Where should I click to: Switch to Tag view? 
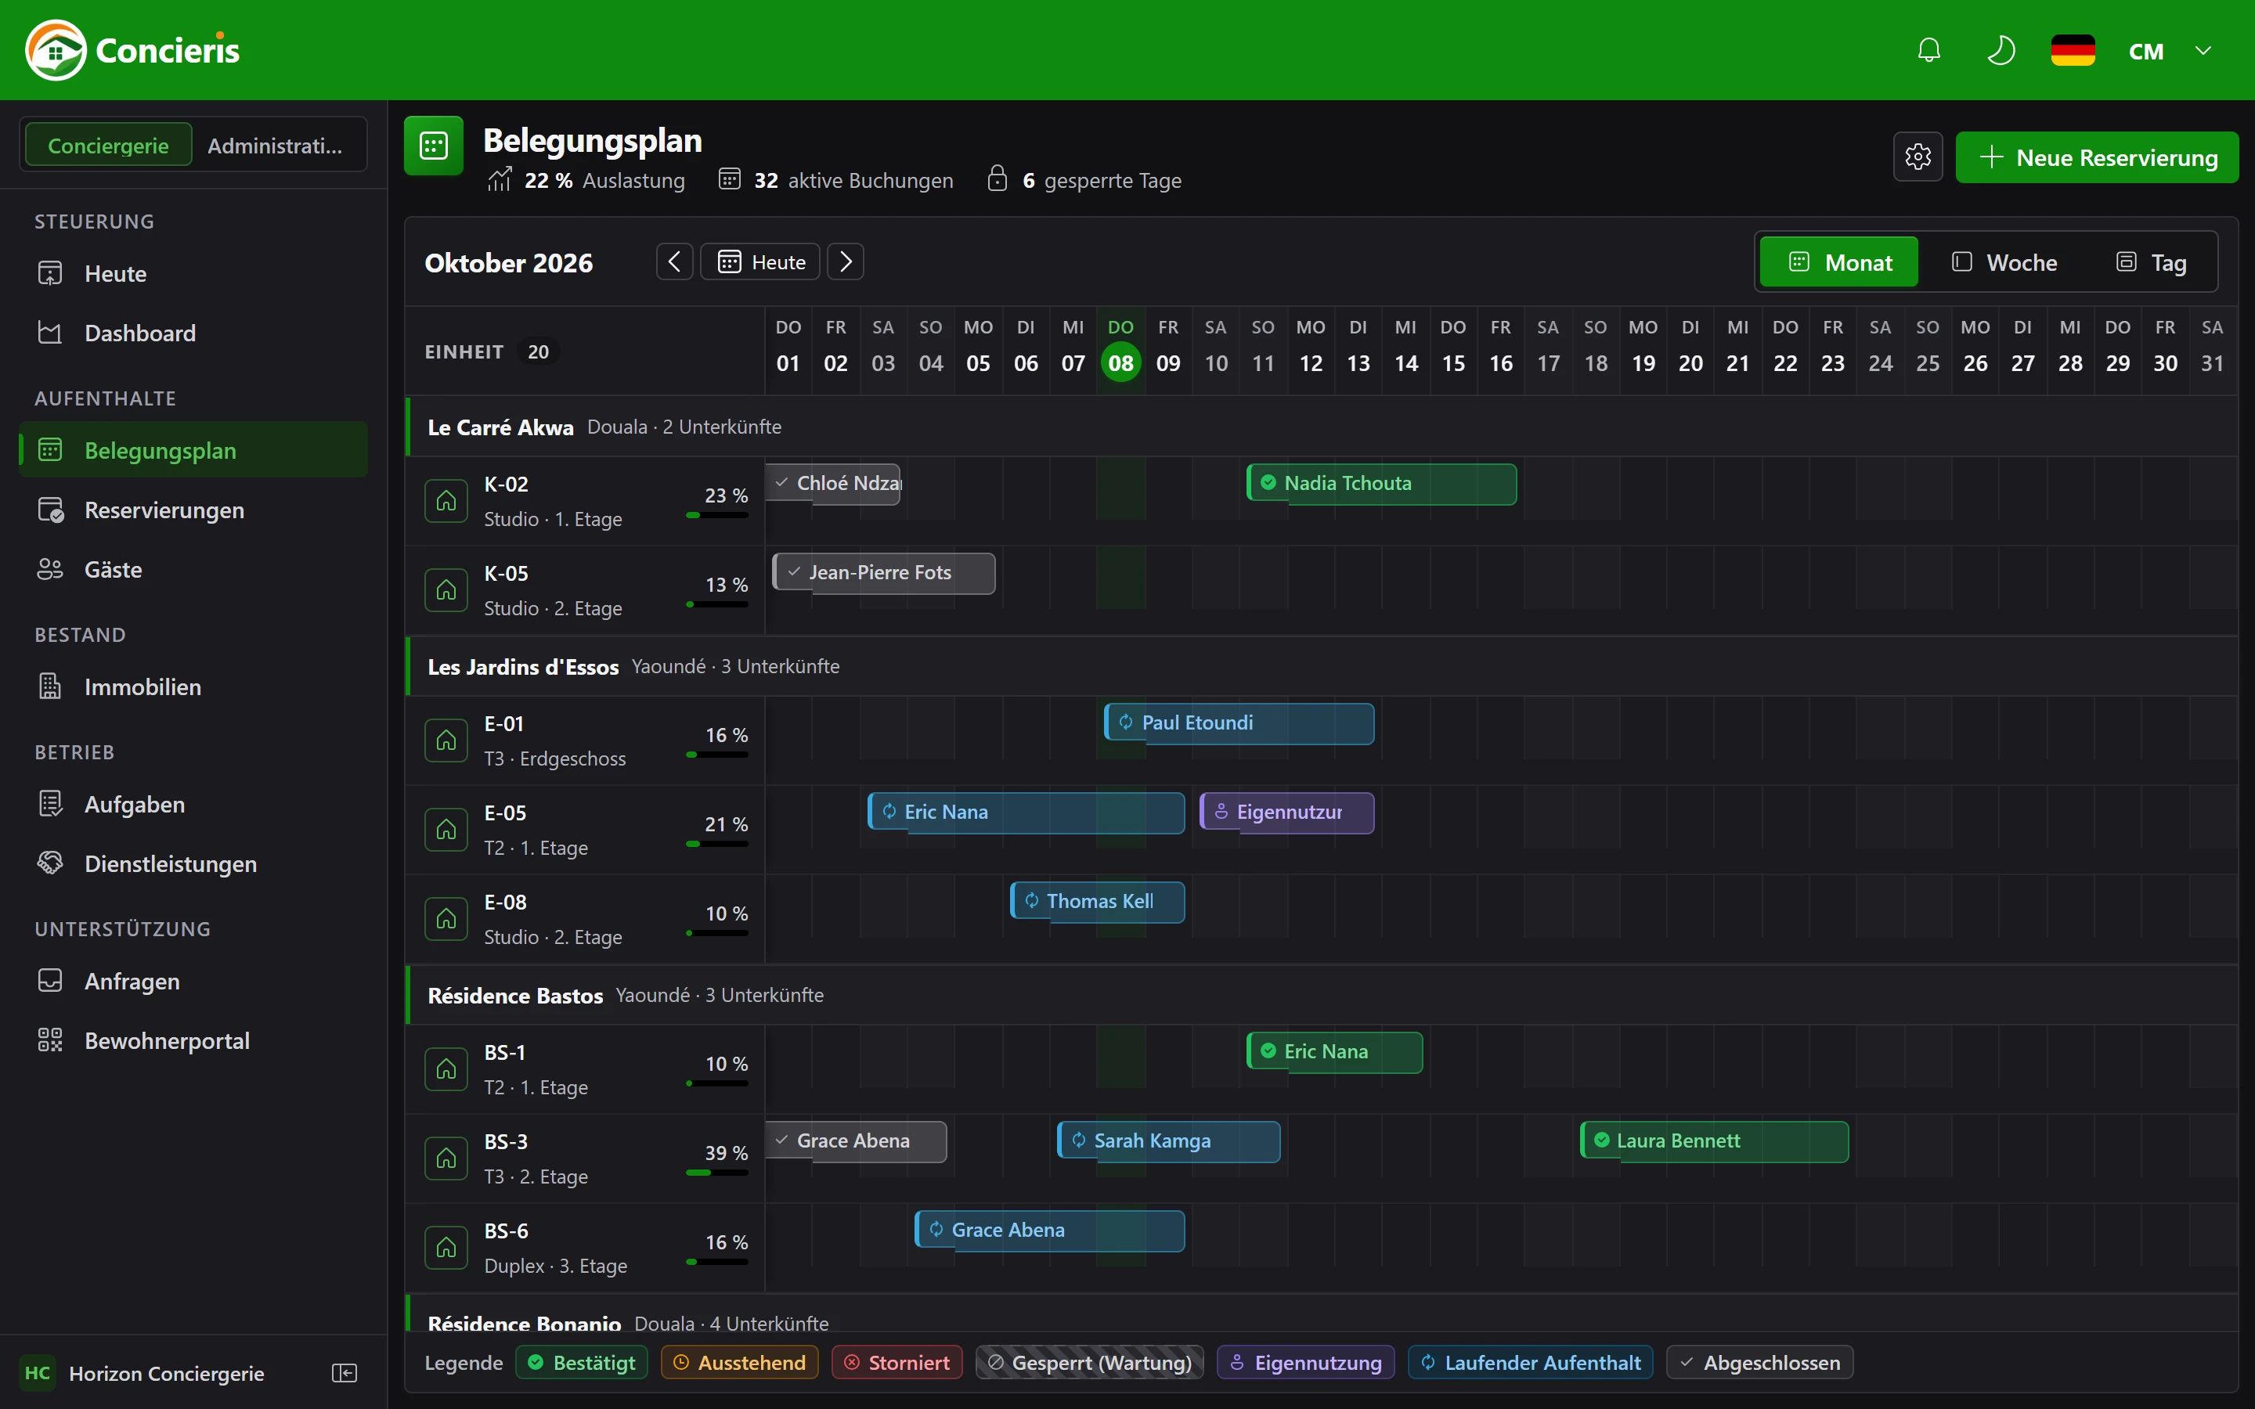point(2151,262)
